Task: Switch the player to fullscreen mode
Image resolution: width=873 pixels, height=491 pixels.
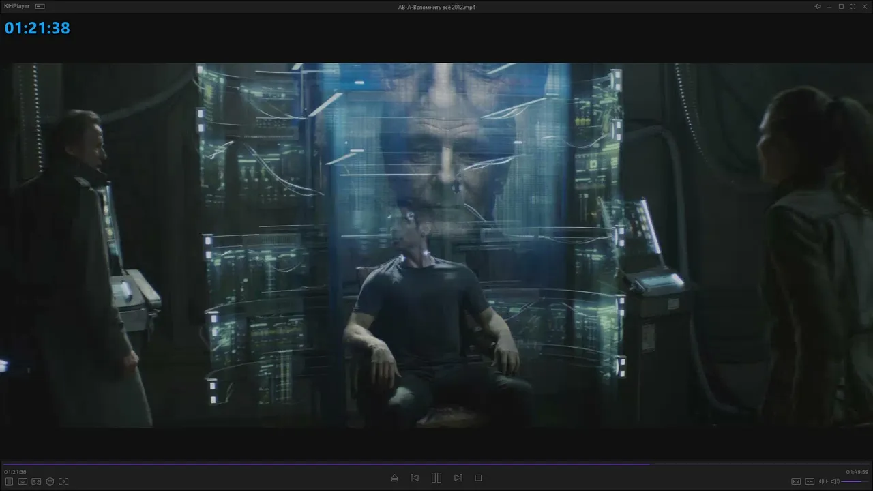Action: [x=852, y=6]
